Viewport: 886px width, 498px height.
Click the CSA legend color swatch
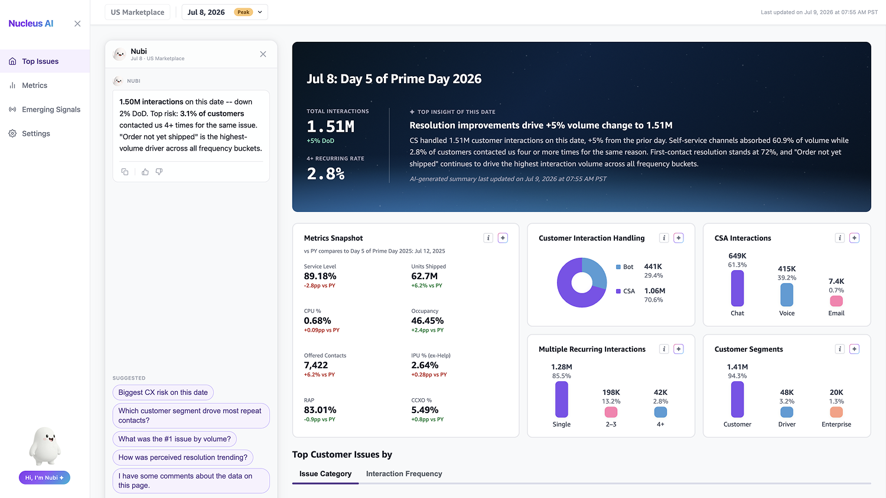pos(618,291)
